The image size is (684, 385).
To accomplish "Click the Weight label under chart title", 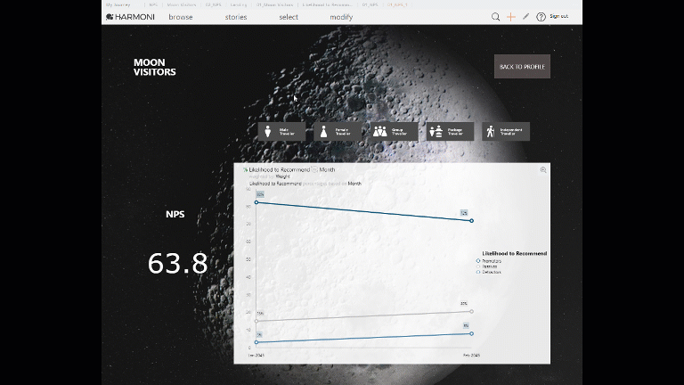I will coord(282,176).
